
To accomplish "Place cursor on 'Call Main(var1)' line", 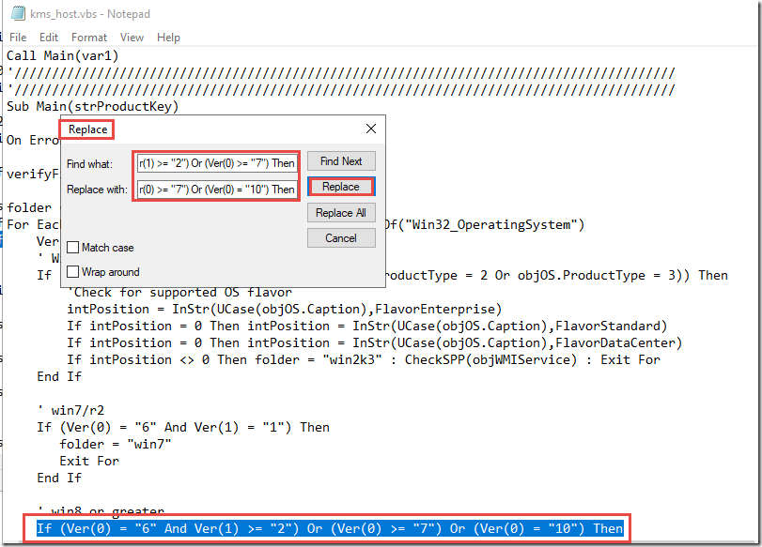I will (x=63, y=55).
